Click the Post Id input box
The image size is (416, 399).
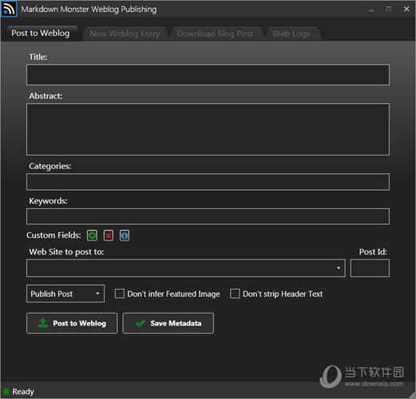coord(370,268)
